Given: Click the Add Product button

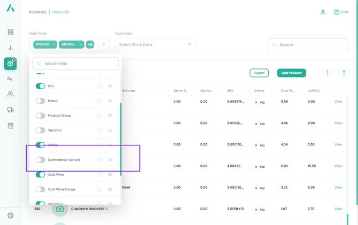Looking at the screenshot, I should click(291, 73).
